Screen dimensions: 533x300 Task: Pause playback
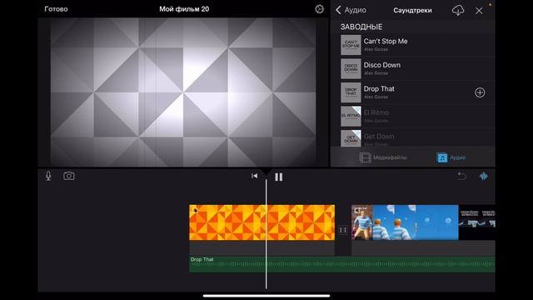point(279,177)
